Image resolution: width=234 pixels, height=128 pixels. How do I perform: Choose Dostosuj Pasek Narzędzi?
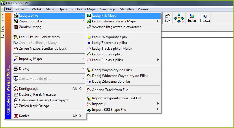click(x=49, y=94)
